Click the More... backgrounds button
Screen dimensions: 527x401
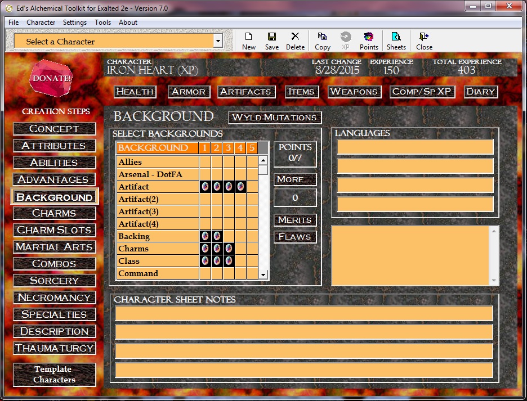pos(295,179)
